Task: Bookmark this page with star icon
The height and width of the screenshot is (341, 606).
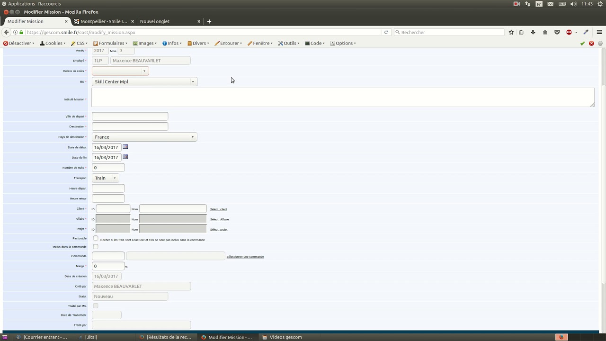Action: 511,32
